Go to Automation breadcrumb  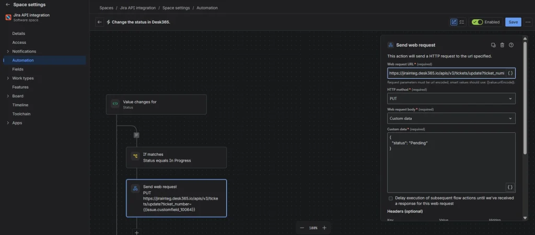[x=207, y=8]
